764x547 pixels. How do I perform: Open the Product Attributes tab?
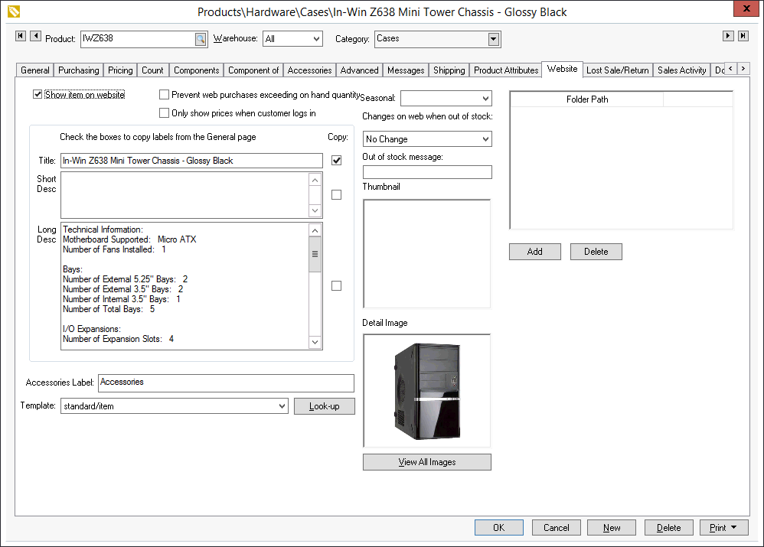[505, 70]
